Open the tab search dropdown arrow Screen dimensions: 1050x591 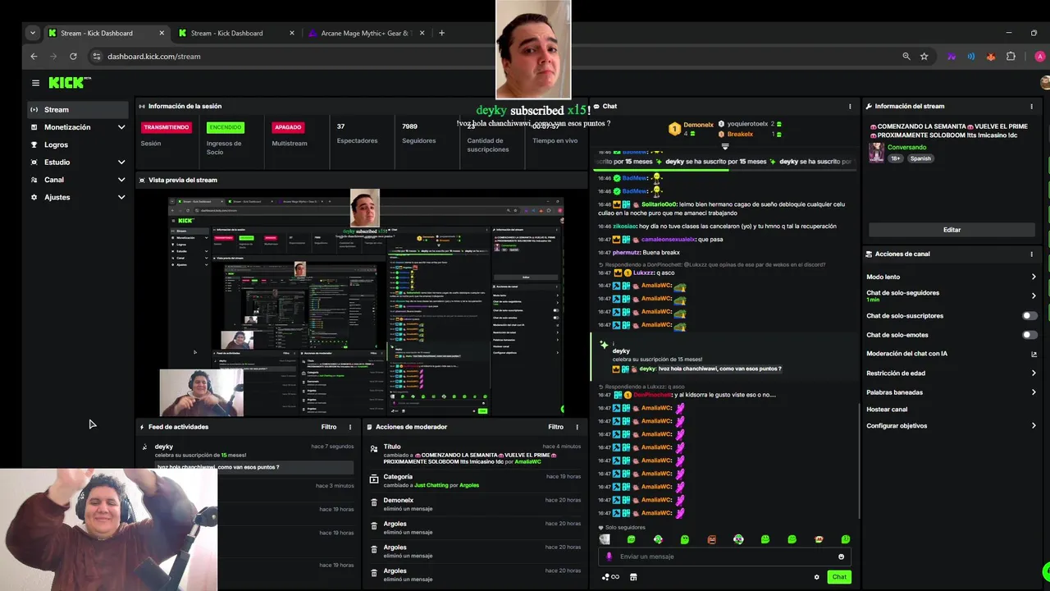click(32, 33)
